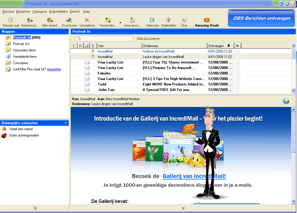Toggle flag on Welkom bij IncrediMail message
Image resolution: width=297 pixels, height=213 pixels.
pyautogui.click(x=237, y=51)
